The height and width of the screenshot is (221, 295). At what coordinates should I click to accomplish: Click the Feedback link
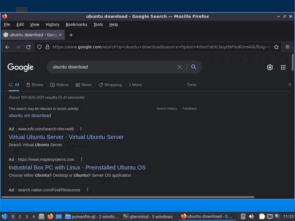click(x=190, y=108)
